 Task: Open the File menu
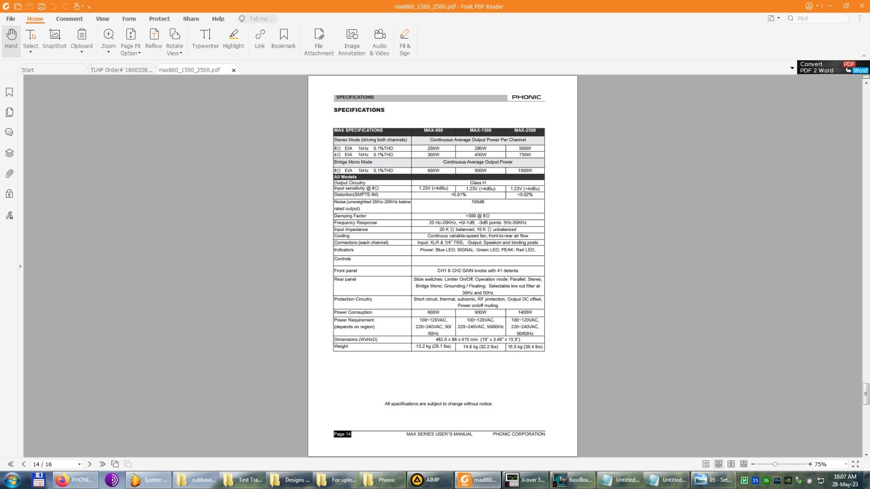10,18
